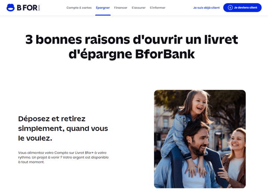Click the blue BforBank mascot logo icon
This screenshot has height=193, width=268.
pos(10,7)
